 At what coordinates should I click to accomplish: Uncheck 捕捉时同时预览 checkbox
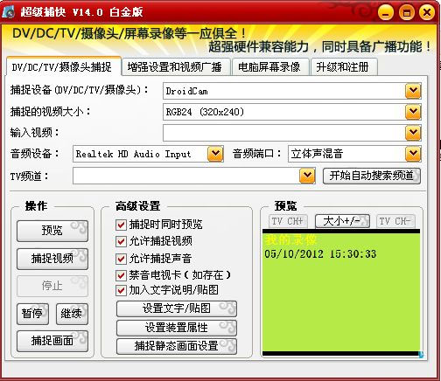click(x=121, y=225)
